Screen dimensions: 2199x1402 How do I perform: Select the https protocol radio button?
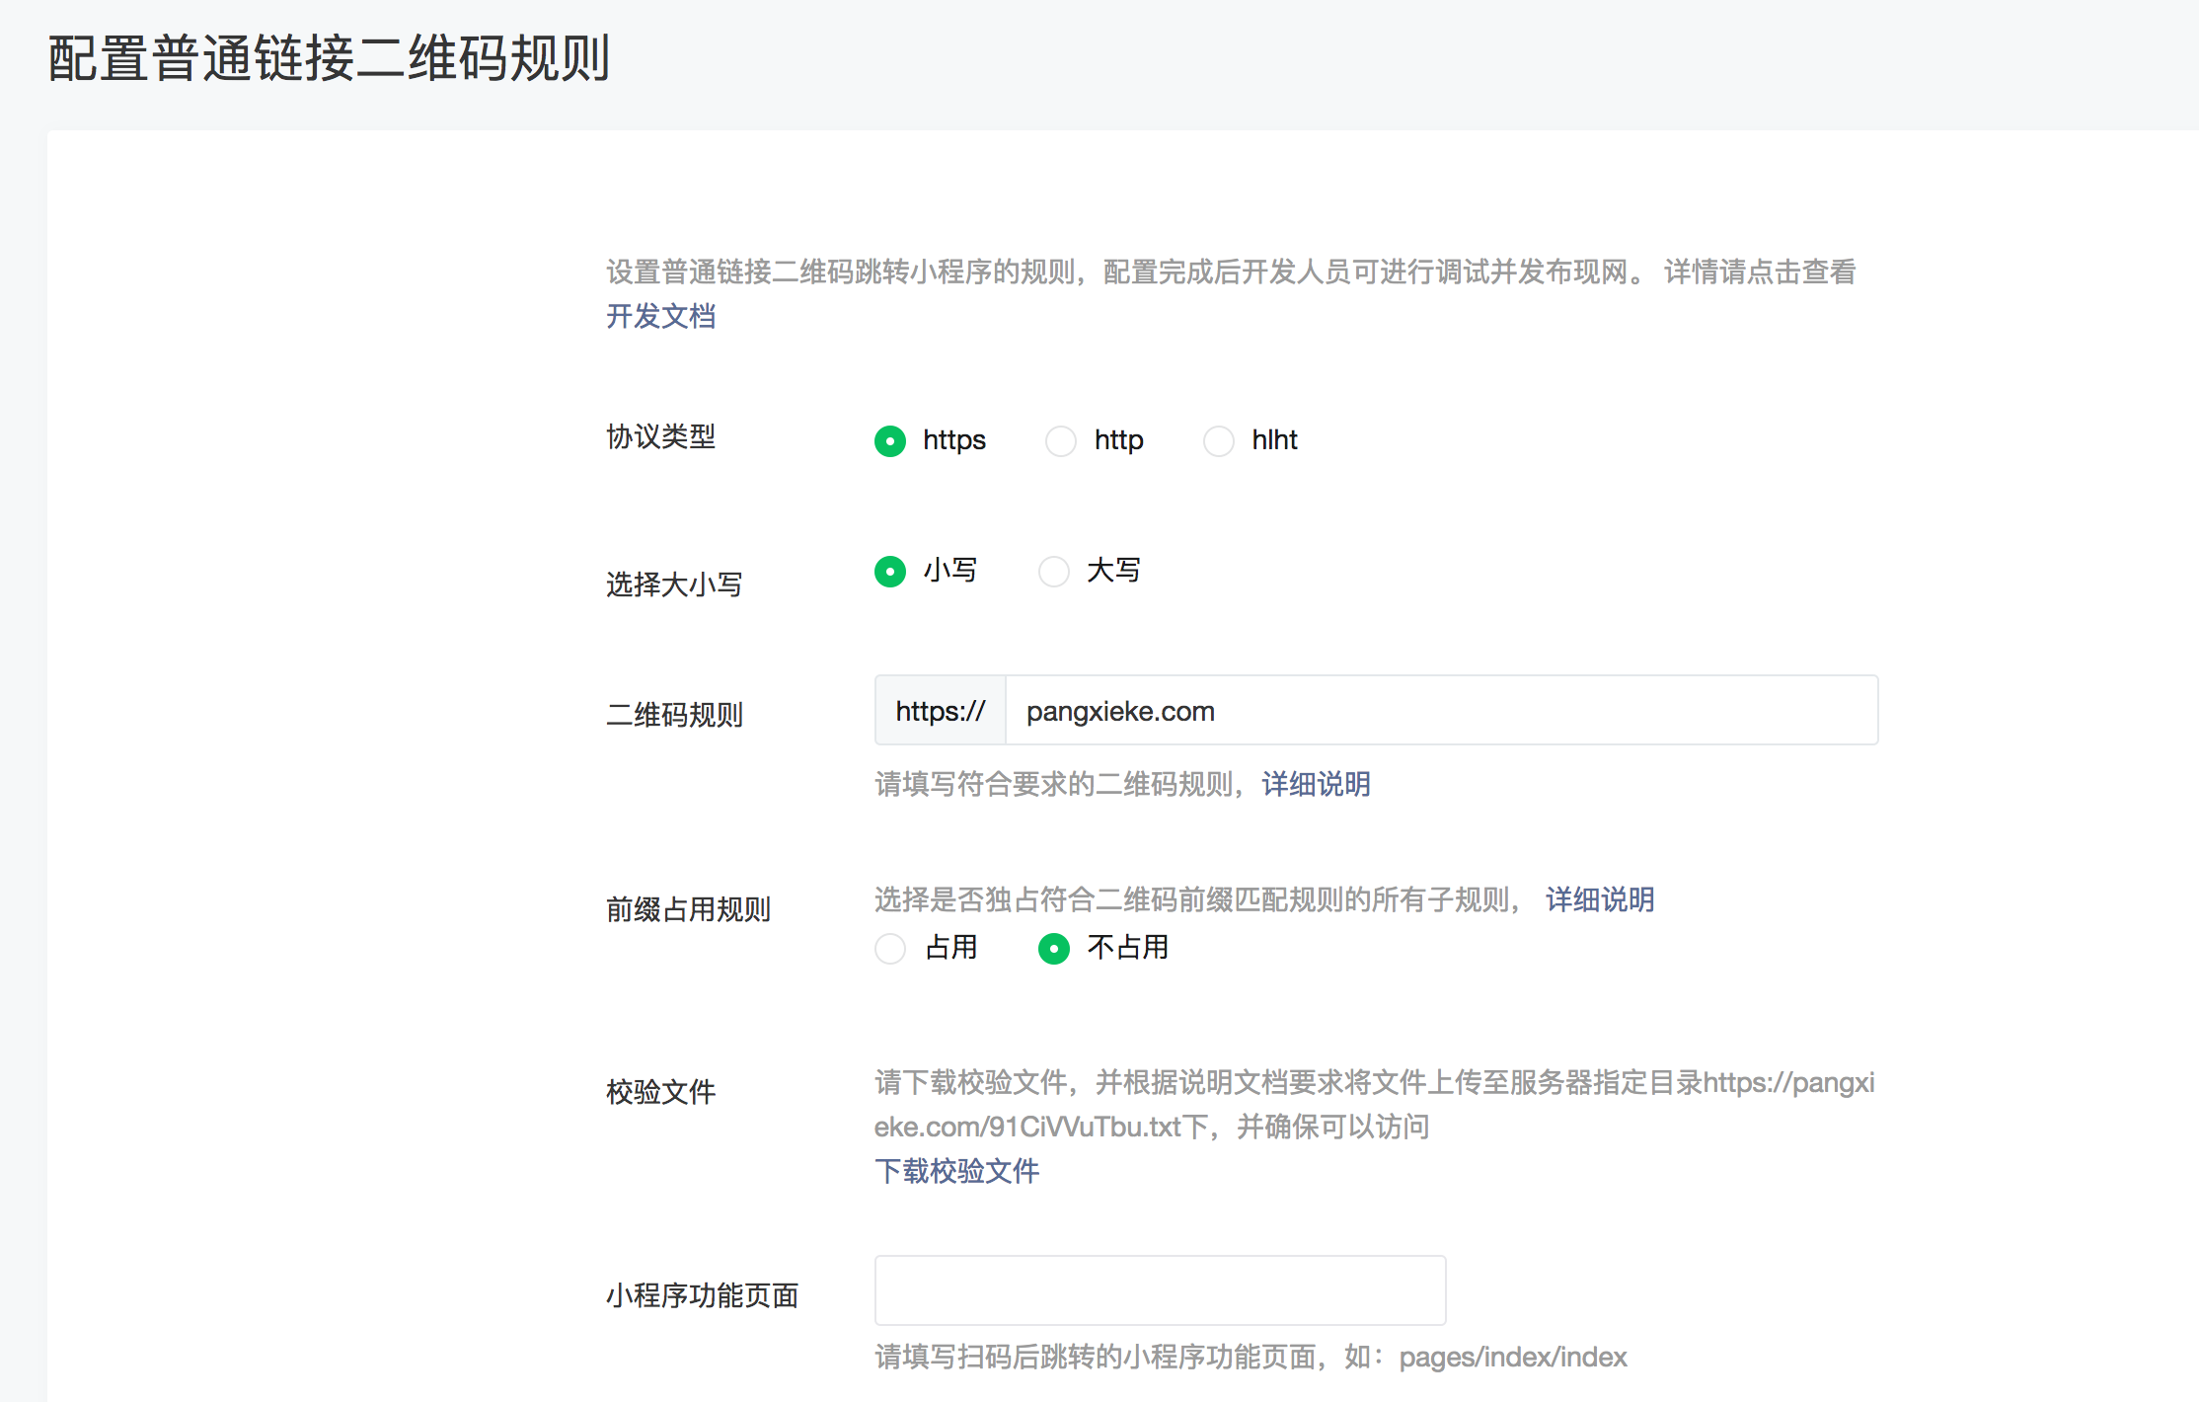(890, 440)
